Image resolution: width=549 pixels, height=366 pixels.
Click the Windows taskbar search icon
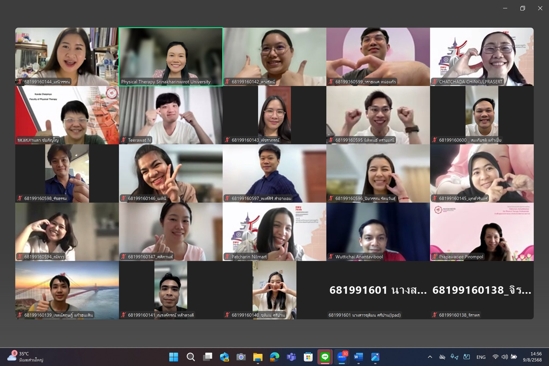pyautogui.click(x=191, y=357)
